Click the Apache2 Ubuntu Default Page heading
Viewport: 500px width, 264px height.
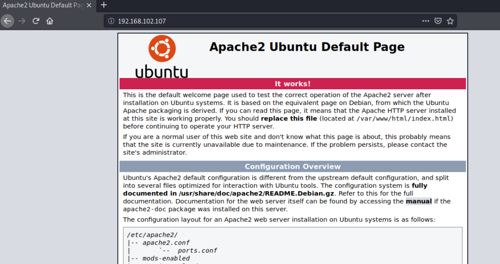pyautogui.click(x=307, y=47)
